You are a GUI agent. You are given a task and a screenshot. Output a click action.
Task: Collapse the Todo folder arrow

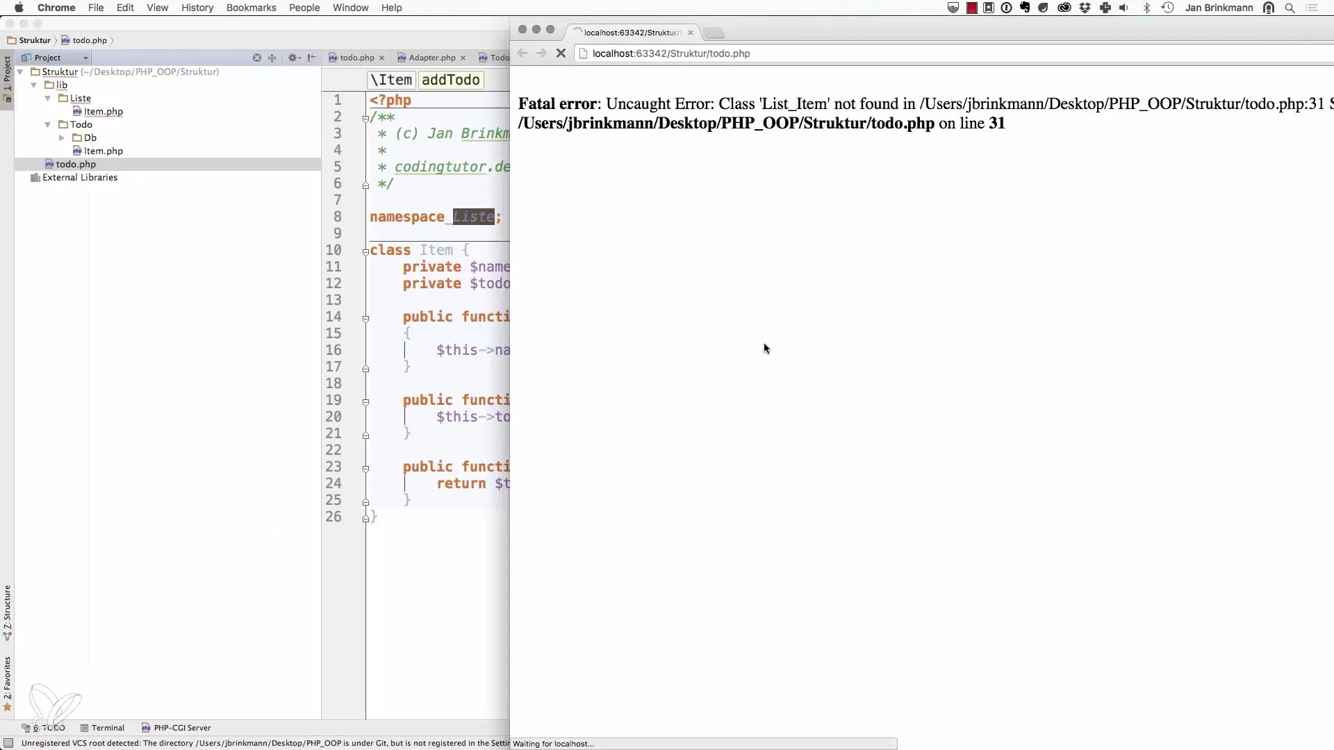pos(48,124)
